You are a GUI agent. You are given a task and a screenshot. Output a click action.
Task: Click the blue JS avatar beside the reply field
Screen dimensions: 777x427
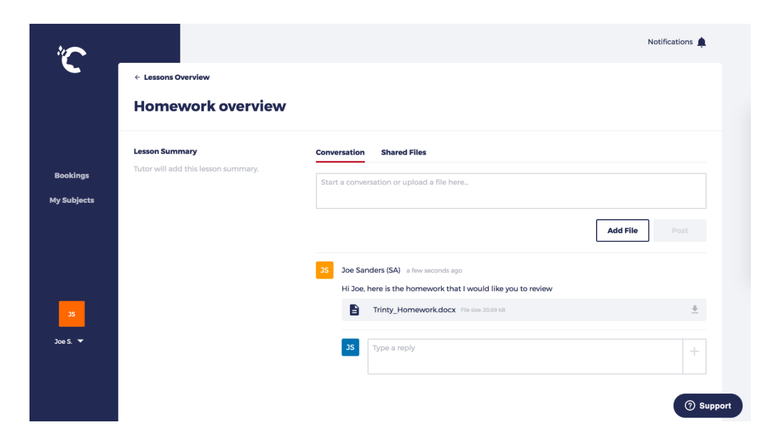(x=350, y=347)
